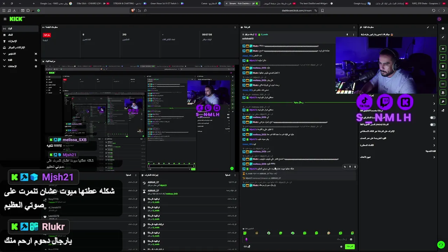Image resolution: width=448 pixels, height=252 pixels.
Task: Open the Kick hamburger menu
Action: tap(5, 19)
